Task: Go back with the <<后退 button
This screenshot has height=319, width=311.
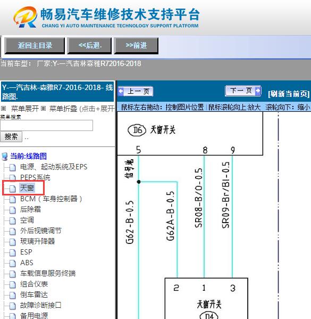Action: coord(89,46)
